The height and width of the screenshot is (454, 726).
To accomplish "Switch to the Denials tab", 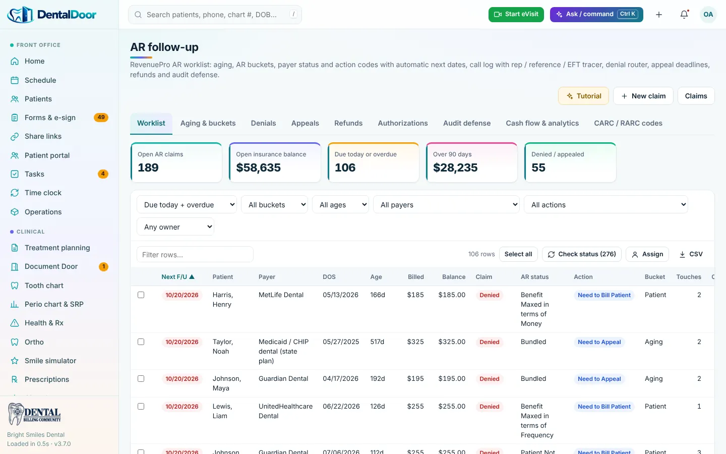I will (x=263, y=123).
